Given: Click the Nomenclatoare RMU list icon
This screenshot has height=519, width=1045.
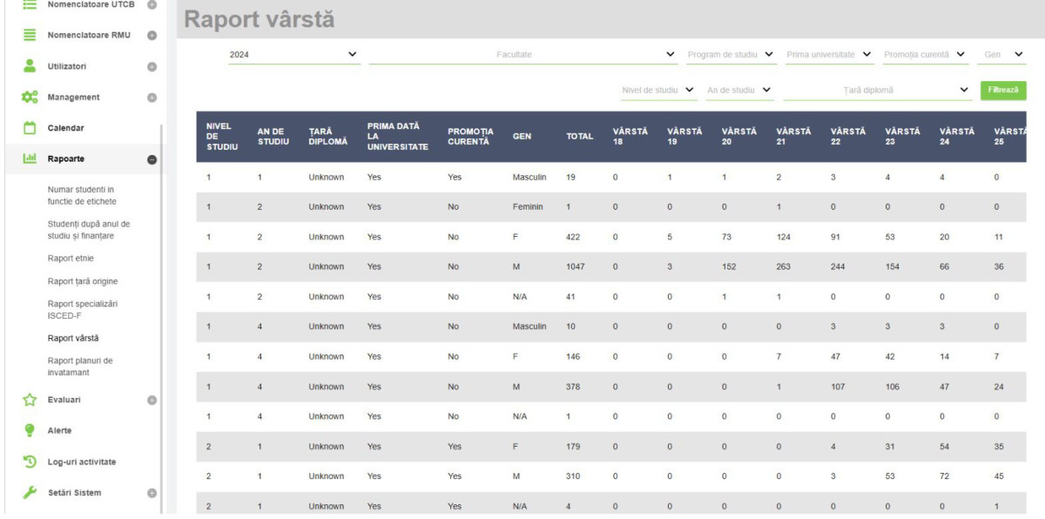Looking at the screenshot, I should point(30,35).
